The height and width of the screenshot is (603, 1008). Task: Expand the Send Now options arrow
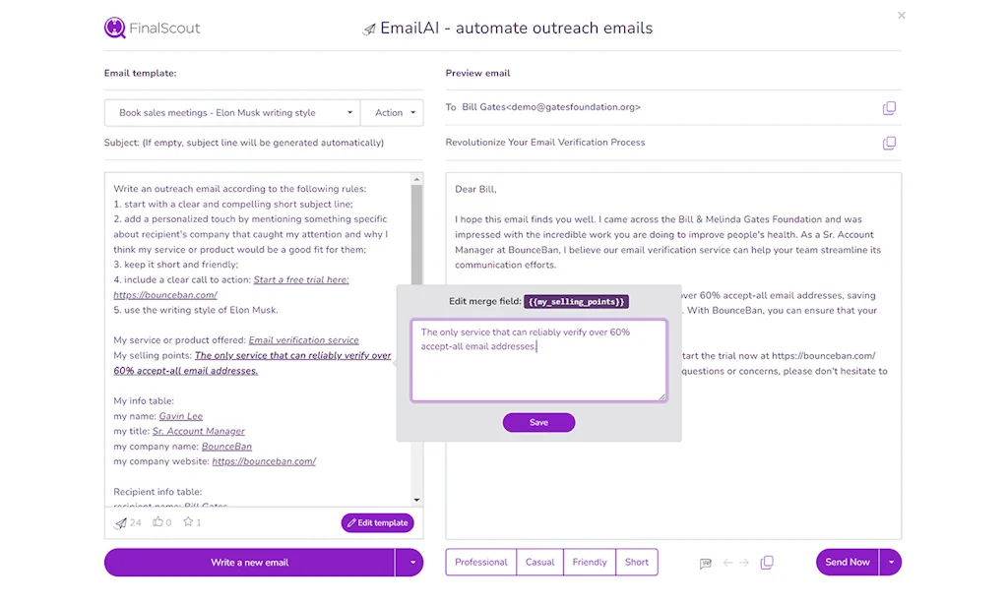[890, 563]
